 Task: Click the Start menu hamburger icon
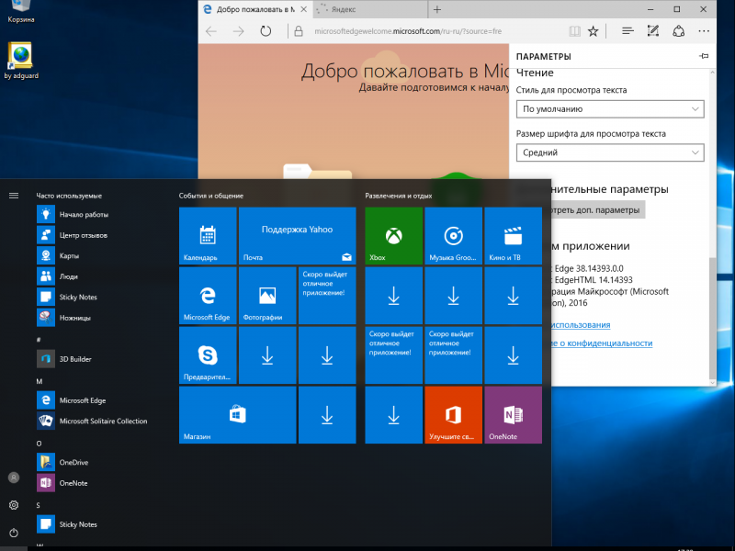(x=14, y=196)
